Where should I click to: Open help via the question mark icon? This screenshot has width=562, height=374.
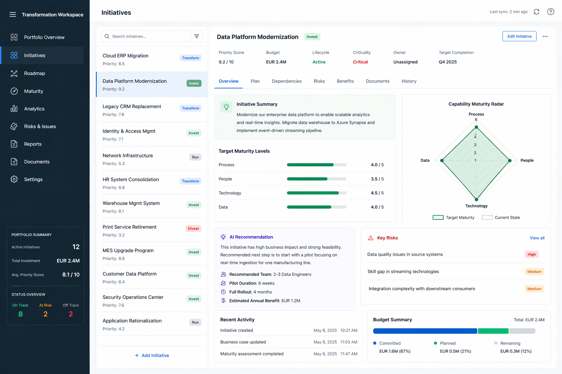(550, 11)
